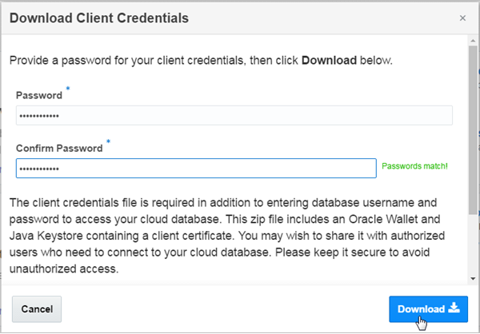
Task: Click the asterisk beside the Password label
Action: 67,90
